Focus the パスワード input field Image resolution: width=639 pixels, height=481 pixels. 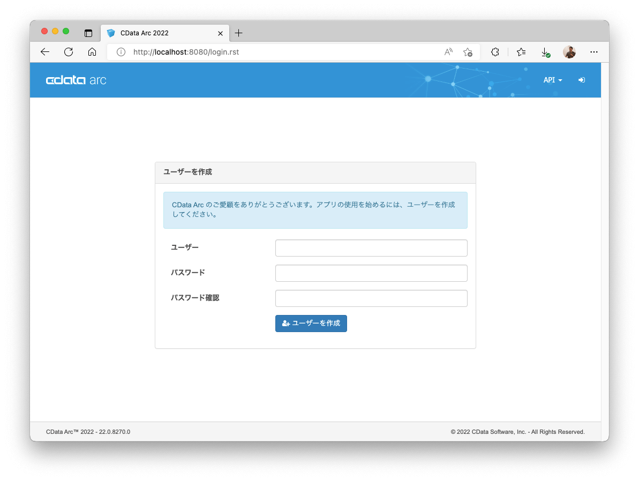point(371,273)
